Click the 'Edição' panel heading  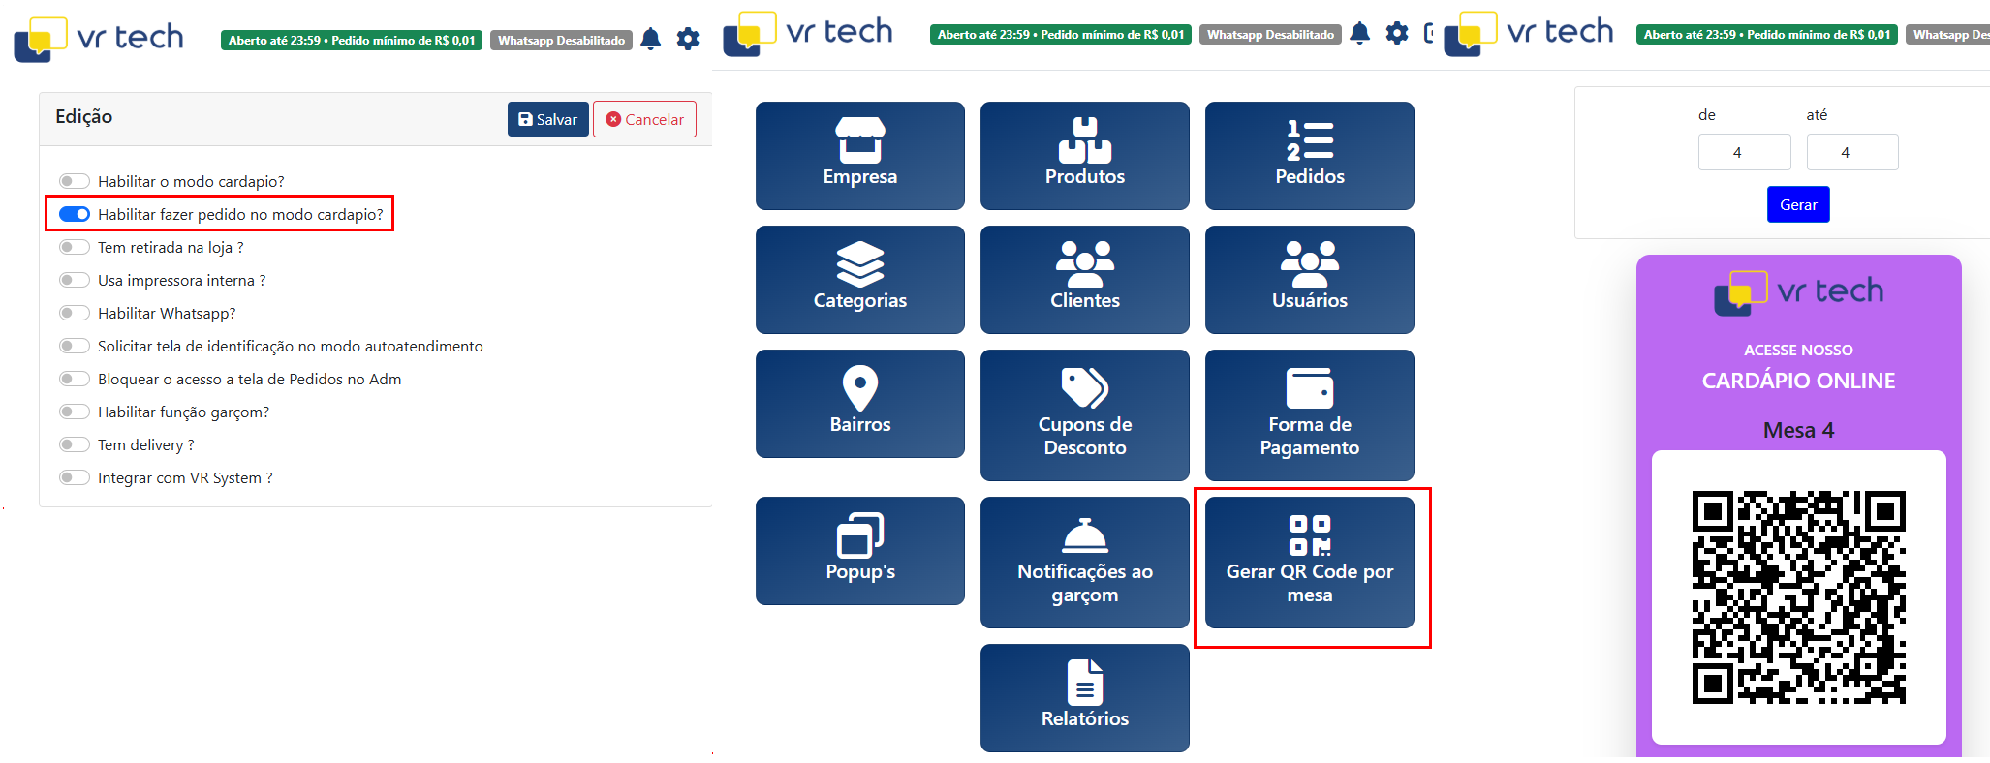(x=84, y=116)
